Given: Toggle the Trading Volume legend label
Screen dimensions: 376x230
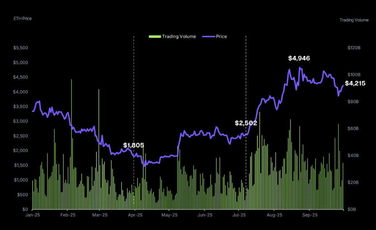Looking at the screenshot, I should click(179, 37).
